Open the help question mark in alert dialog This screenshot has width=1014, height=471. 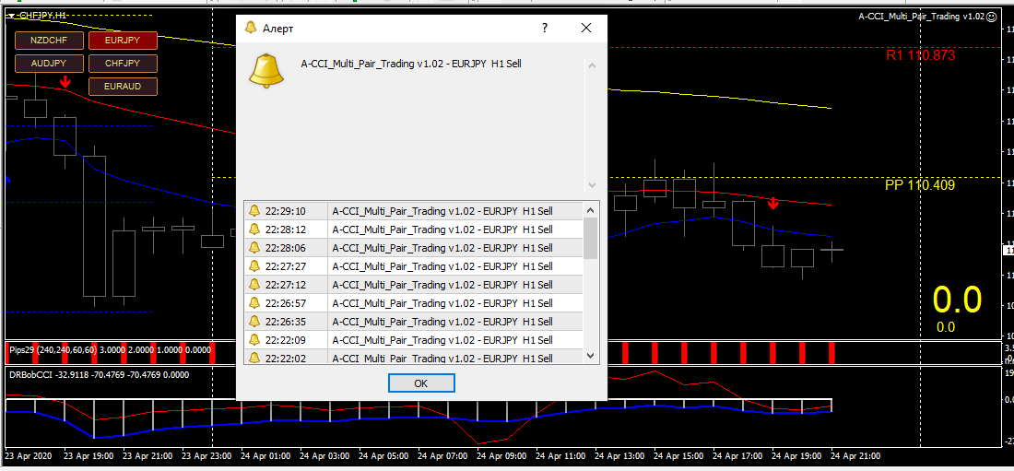(x=545, y=28)
